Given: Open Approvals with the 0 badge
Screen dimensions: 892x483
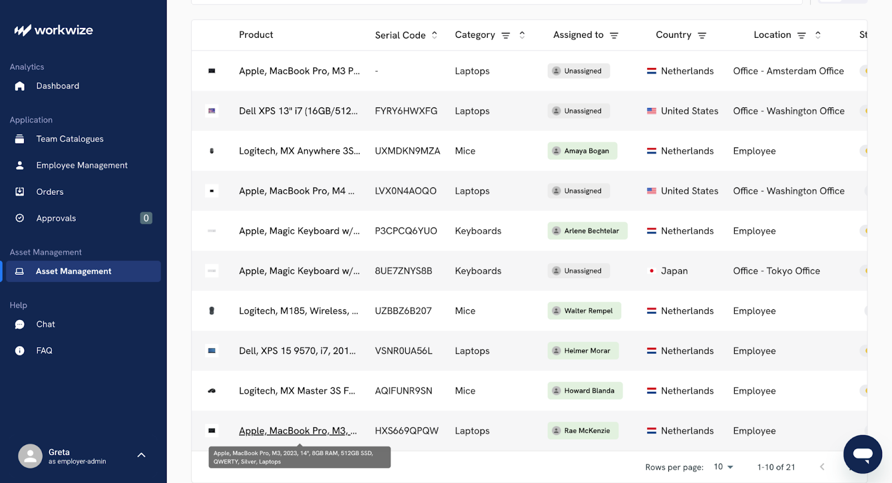Looking at the screenshot, I should [x=56, y=218].
